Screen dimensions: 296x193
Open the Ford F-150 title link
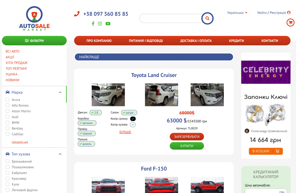[154, 168]
